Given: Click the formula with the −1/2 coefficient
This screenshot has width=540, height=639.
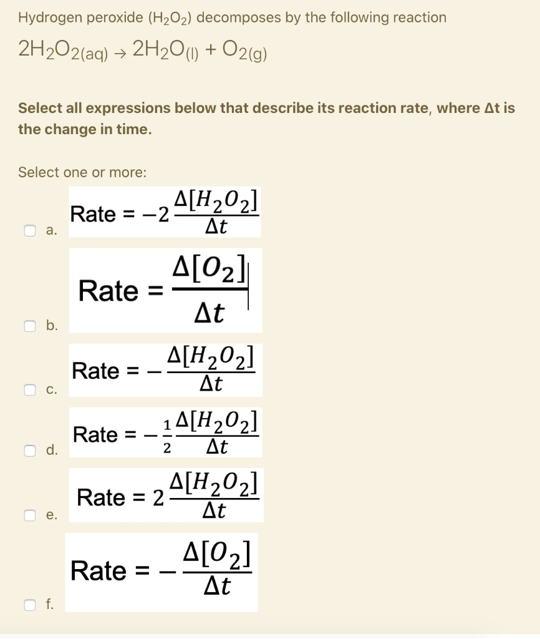Looking at the screenshot, I should point(165,432).
